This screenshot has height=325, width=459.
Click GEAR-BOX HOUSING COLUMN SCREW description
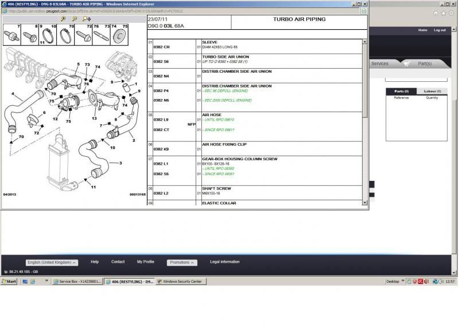tap(239, 159)
